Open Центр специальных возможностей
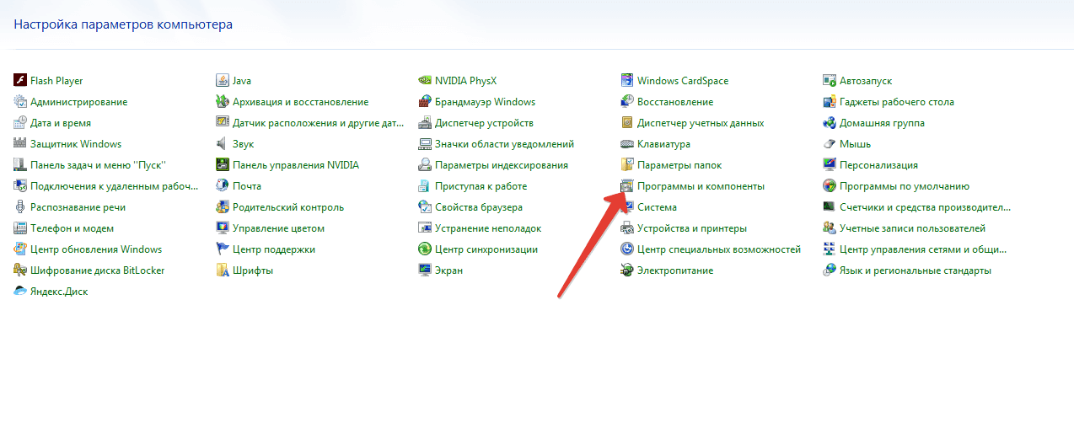Screen dimensions: 1074x423 (719, 249)
